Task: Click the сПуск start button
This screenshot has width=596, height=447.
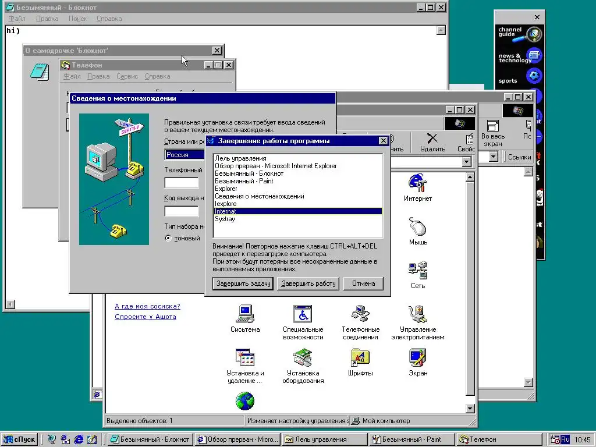Action: pyautogui.click(x=20, y=439)
